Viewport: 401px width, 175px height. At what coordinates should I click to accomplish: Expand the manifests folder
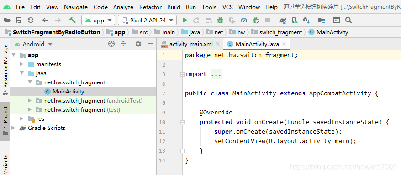pos(22,64)
